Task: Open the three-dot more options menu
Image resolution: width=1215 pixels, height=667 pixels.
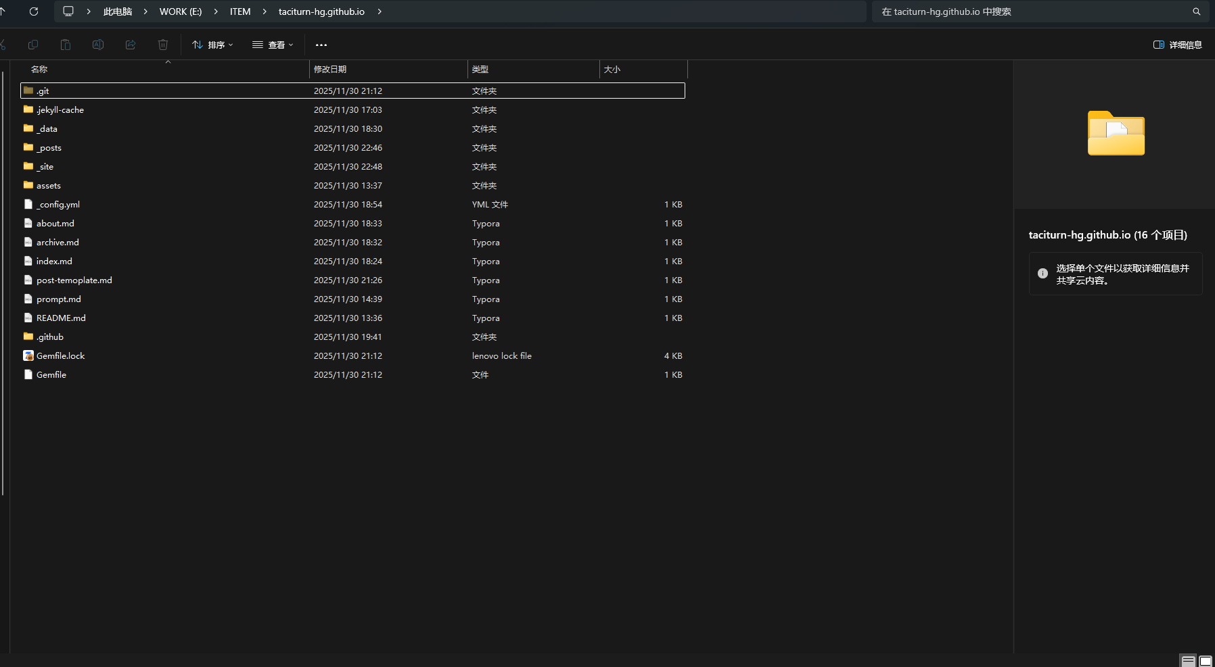Action: coord(321,45)
